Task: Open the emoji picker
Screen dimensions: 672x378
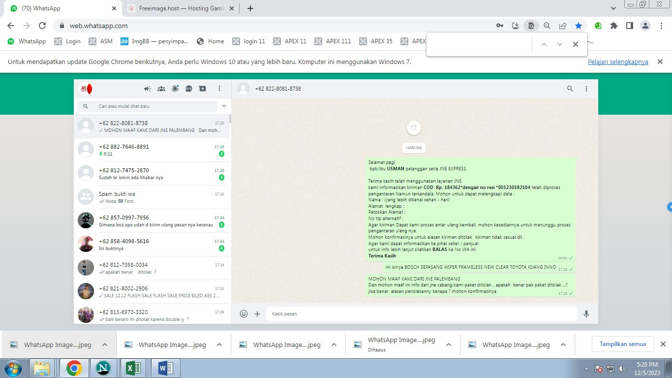Action: click(244, 314)
